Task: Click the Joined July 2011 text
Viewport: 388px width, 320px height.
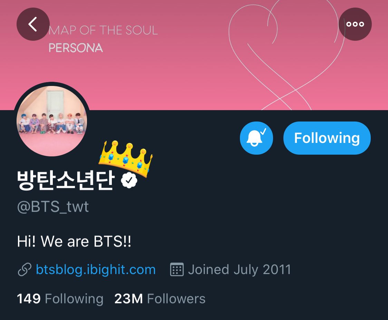Action: [x=240, y=270]
